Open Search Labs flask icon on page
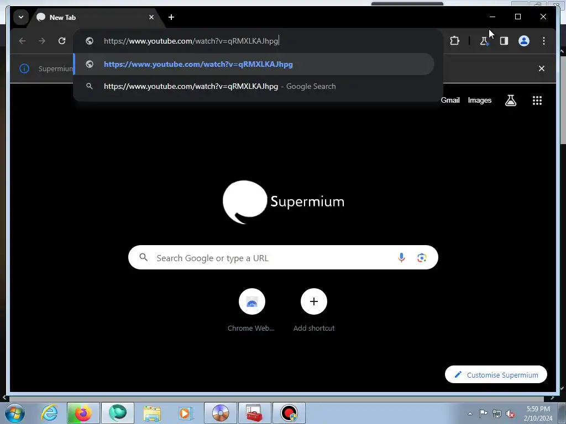Viewport: 566px width, 424px height. point(510,100)
